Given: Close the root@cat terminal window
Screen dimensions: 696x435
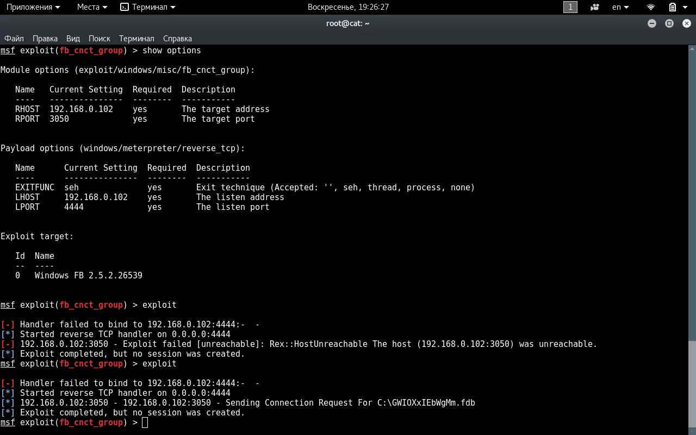Looking at the screenshot, I should (687, 23).
